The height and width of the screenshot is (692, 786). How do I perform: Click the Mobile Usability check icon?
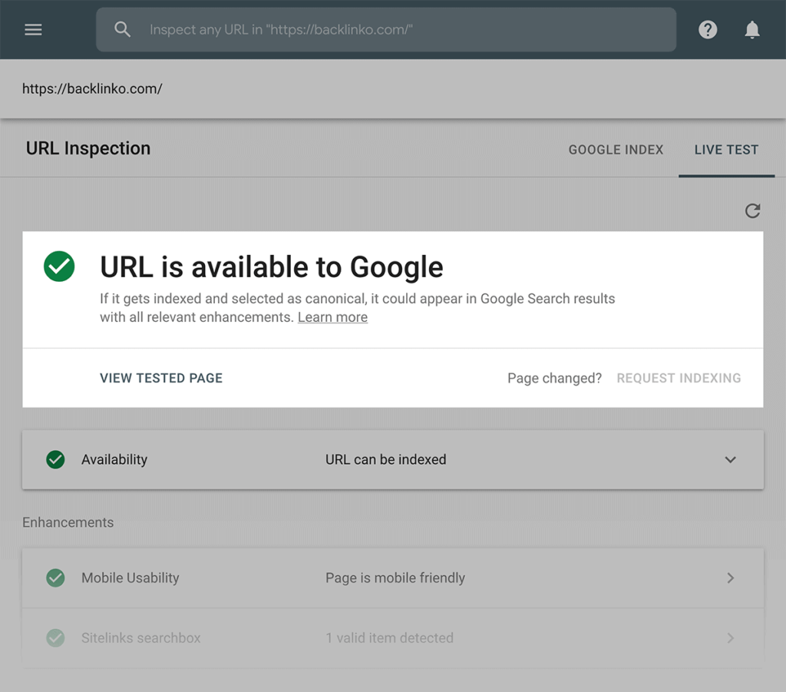[55, 578]
